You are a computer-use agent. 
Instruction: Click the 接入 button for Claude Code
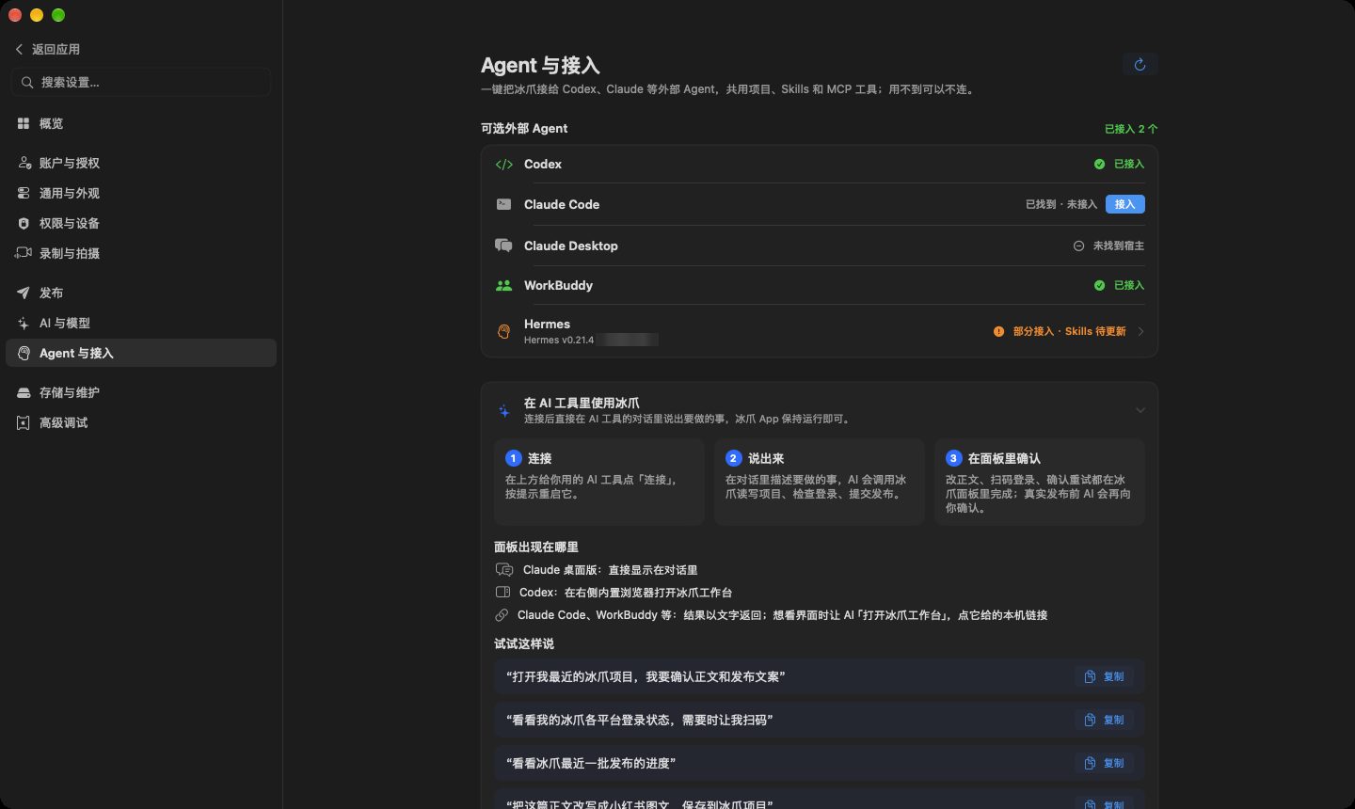pyautogui.click(x=1125, y=204)
